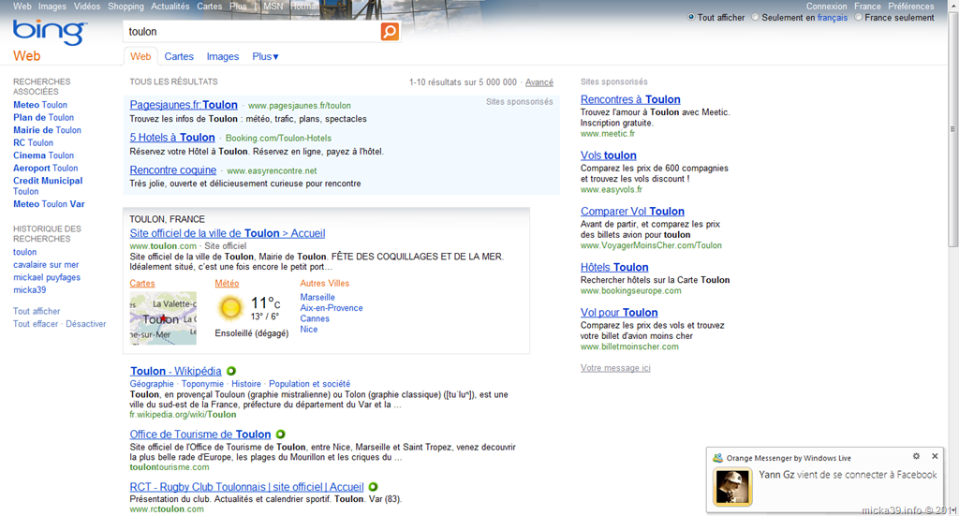959x516 pixels.
Task: Click the Avancé link next to the results count
Action: point(539,81)
